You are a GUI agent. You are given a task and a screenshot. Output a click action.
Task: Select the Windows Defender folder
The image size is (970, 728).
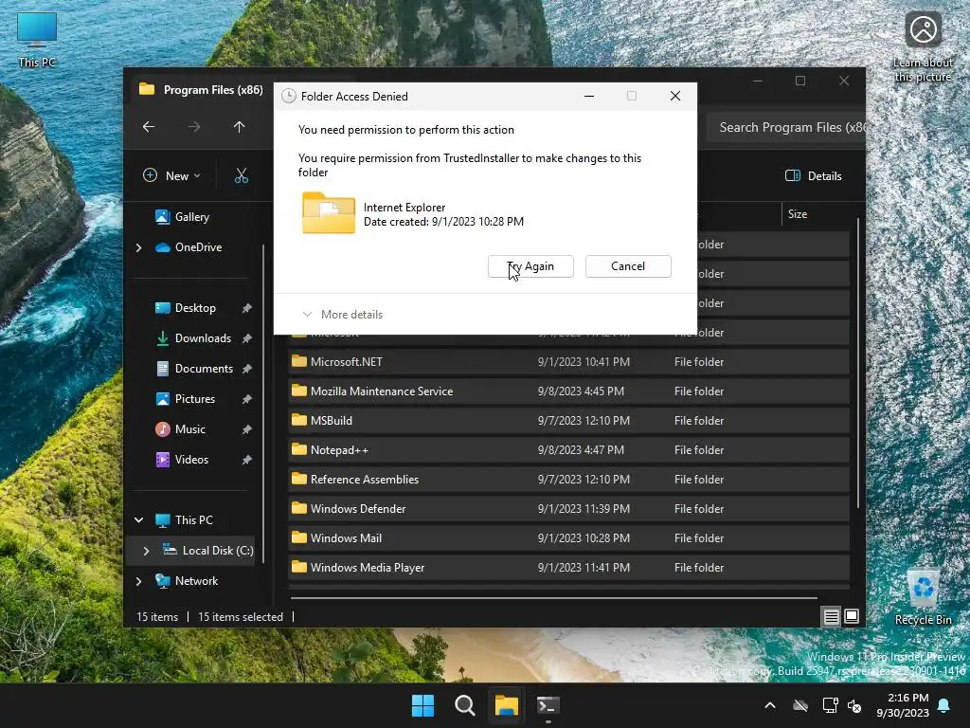[x=568, y=509]
